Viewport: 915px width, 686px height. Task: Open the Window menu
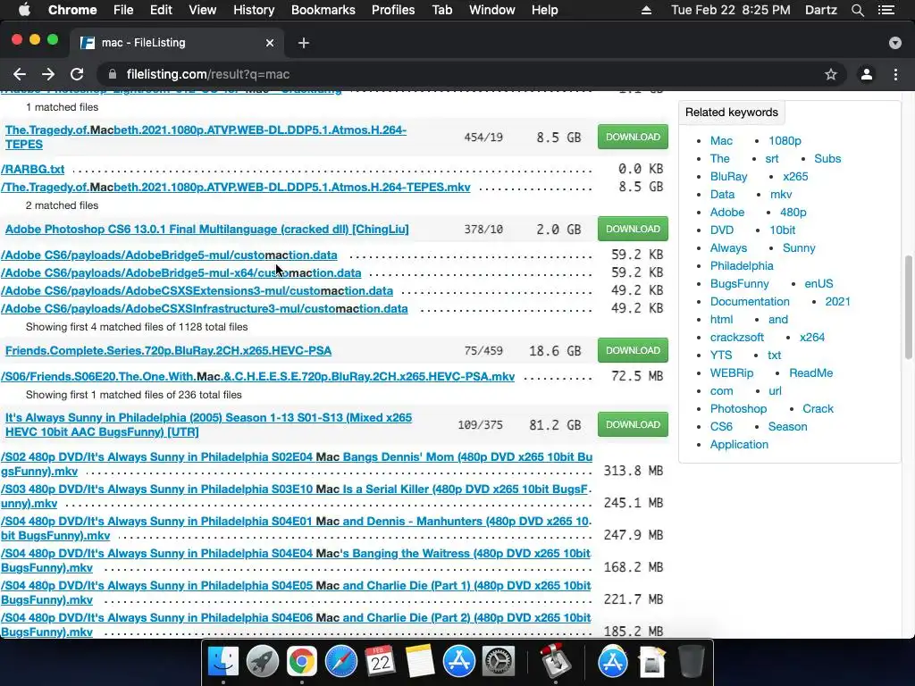click(x=492, y=10)
